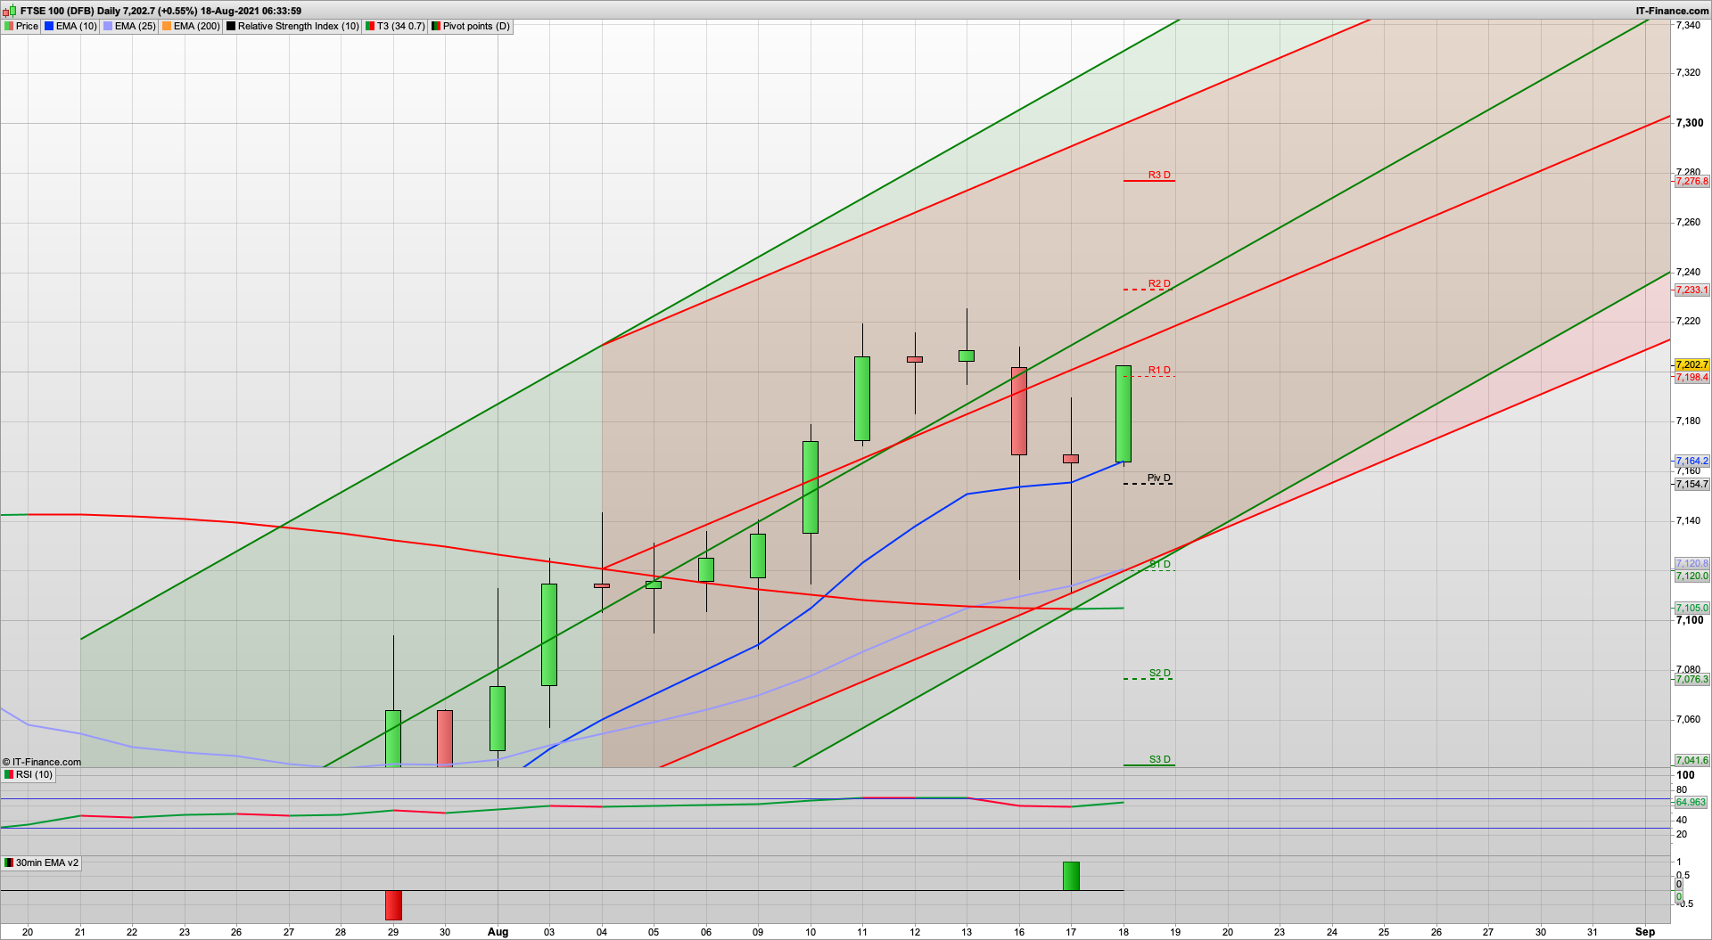Click the © IT-Finance.com copyright text
This screenshot has width=1712, height=940.
coord(41,762)
